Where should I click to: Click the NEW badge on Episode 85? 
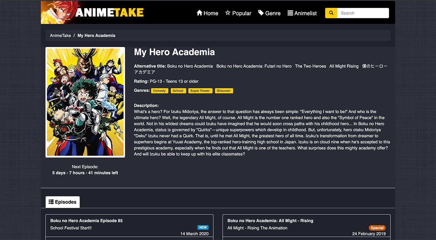point(203,227)
